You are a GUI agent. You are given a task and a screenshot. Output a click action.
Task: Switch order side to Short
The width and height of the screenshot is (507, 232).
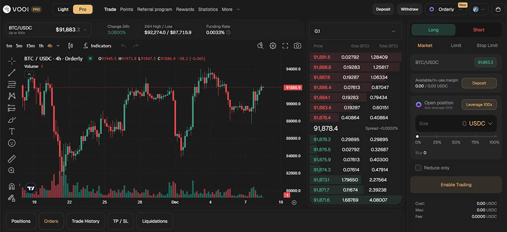pos(478,30)
